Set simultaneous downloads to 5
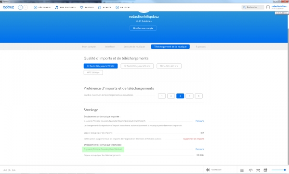 tap(198, 96)
